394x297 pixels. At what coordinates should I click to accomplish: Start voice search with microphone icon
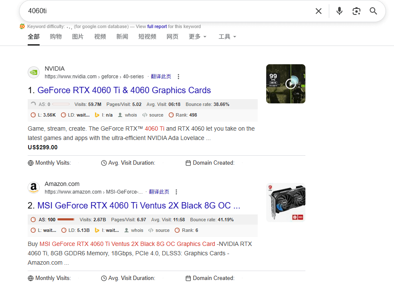(x=339, y=11)
